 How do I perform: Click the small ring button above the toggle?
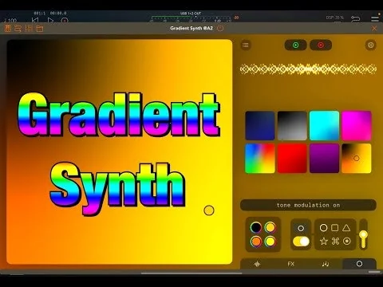[301, 228]
